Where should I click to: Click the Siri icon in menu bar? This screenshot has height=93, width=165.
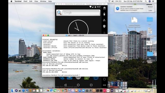(x=150, y=1)
